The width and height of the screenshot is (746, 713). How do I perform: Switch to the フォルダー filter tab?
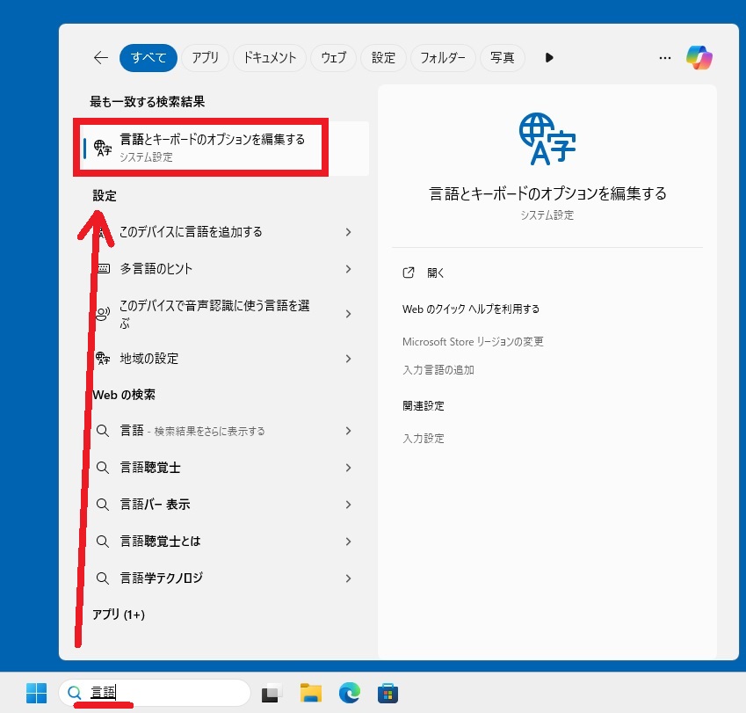click(x=443, y=58)
